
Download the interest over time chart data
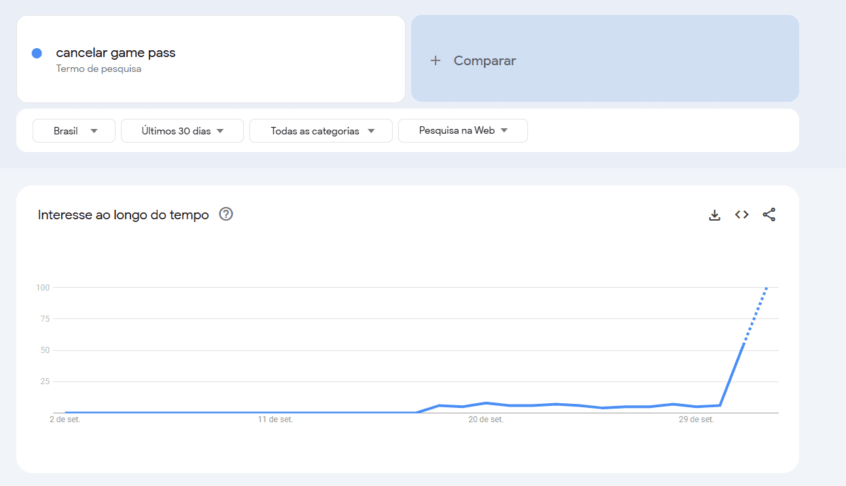coord(714,215)
